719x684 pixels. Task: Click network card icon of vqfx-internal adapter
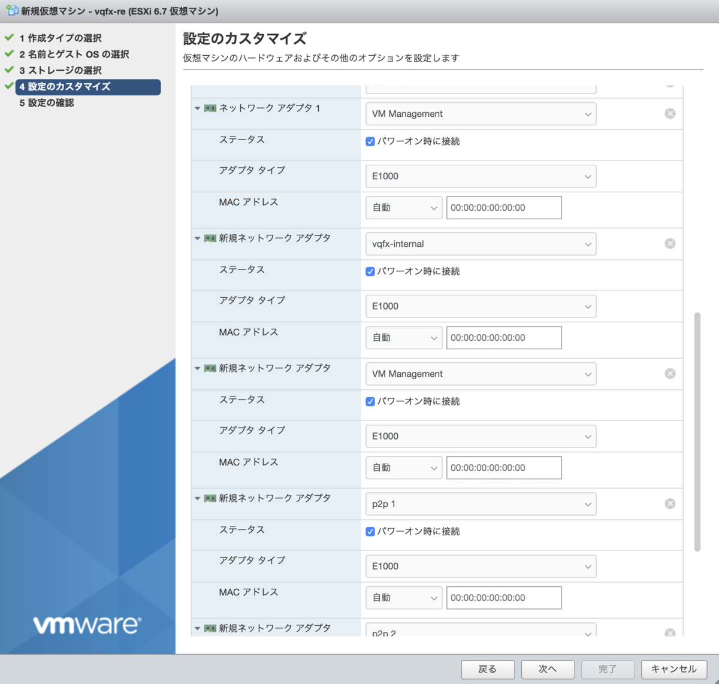(x=210, y=238)
